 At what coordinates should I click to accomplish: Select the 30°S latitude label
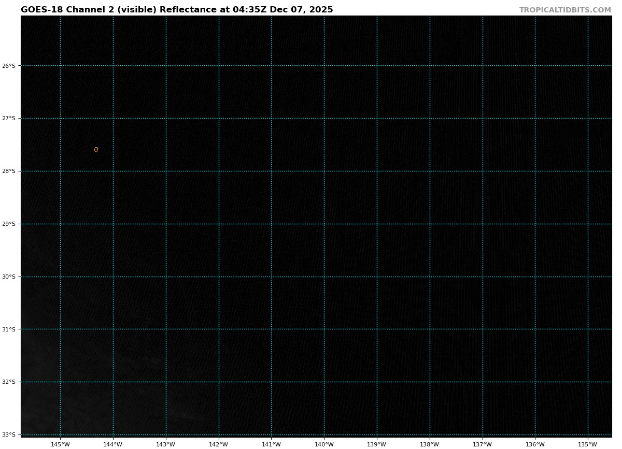(9, 277)
